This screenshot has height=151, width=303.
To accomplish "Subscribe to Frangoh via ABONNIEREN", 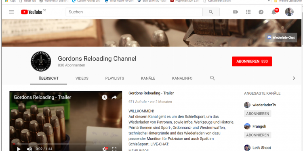I will (x=258, y=135).
